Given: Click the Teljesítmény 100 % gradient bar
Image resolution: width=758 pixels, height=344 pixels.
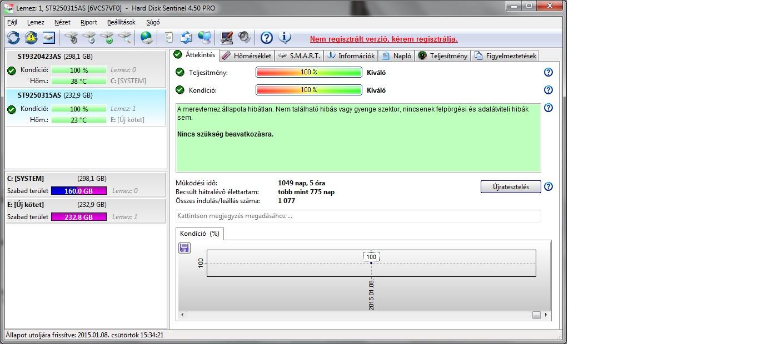Looking at the screenshot, I should (309, 72).
